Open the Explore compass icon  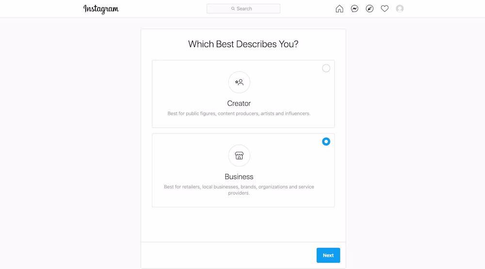point(370,9)
